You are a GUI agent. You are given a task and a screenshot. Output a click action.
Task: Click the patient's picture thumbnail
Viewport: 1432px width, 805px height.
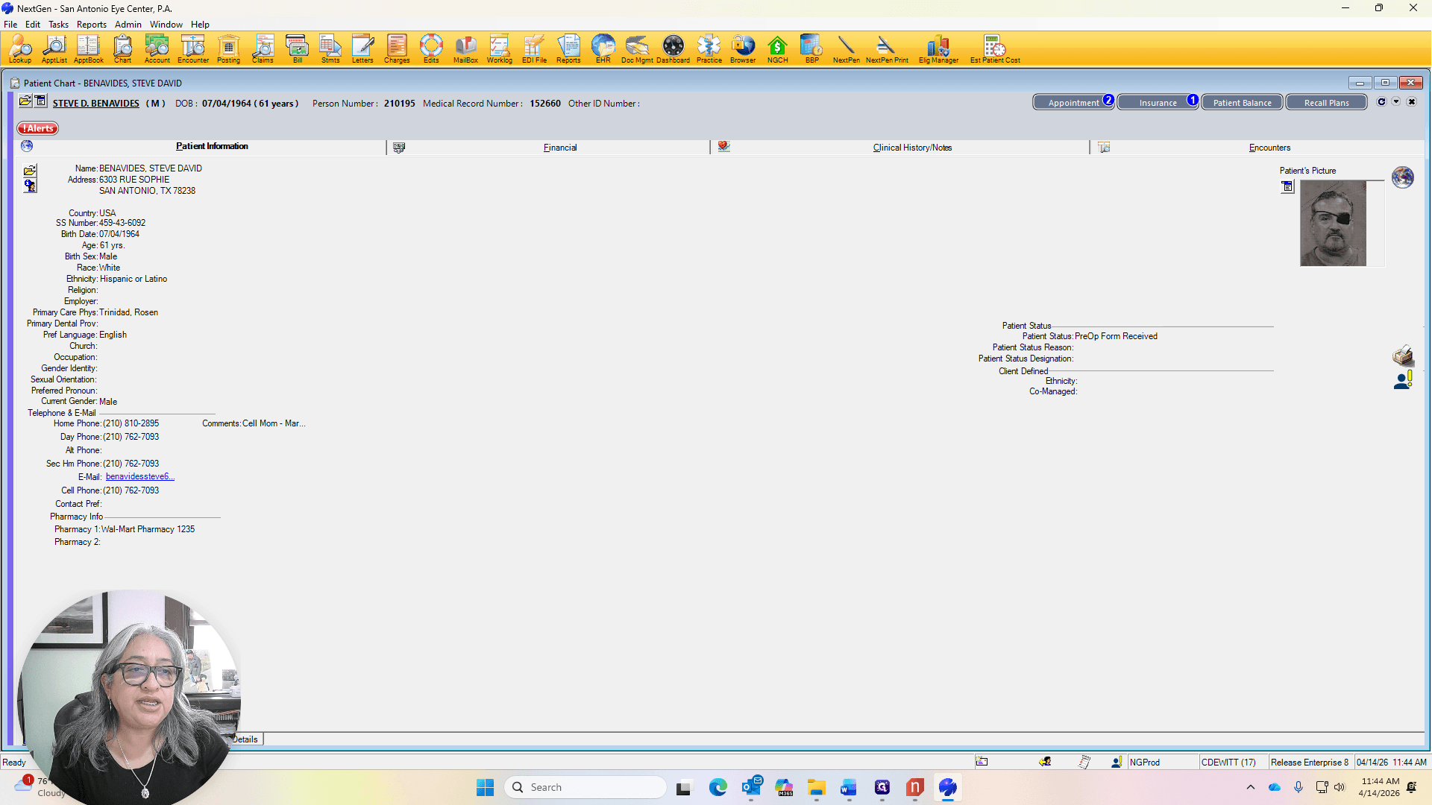point(1333,223)
